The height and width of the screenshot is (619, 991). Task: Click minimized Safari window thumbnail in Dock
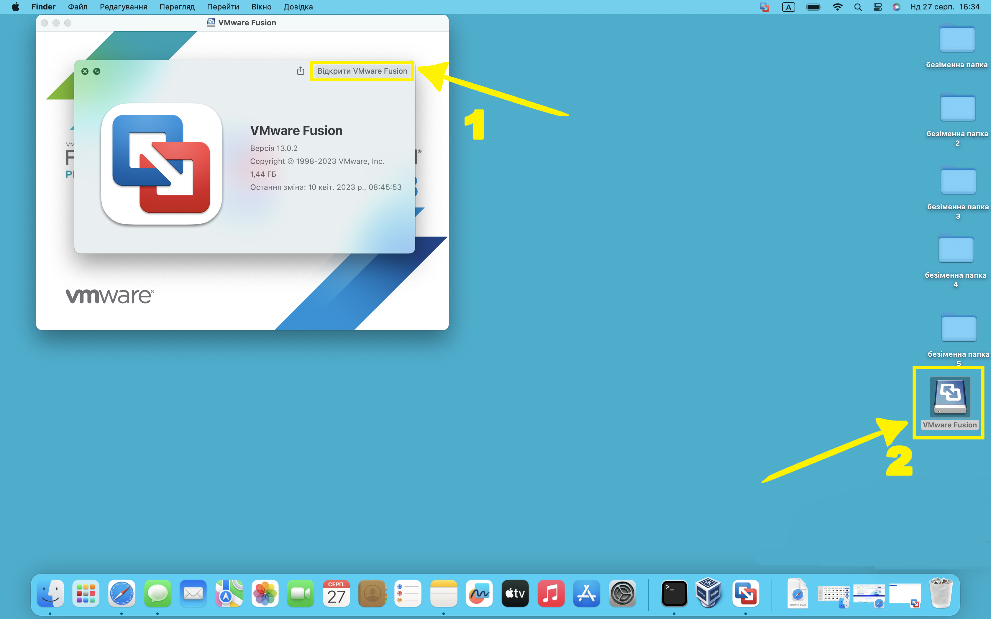869,596
